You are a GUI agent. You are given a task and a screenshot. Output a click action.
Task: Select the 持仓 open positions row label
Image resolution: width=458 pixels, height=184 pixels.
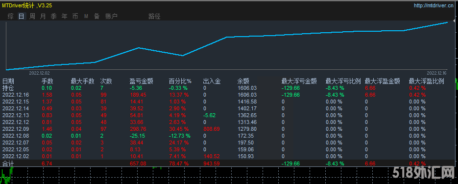(8, 88)
